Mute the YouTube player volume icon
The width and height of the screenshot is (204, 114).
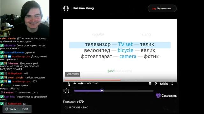pyautogui.click(x=75, y=83)
